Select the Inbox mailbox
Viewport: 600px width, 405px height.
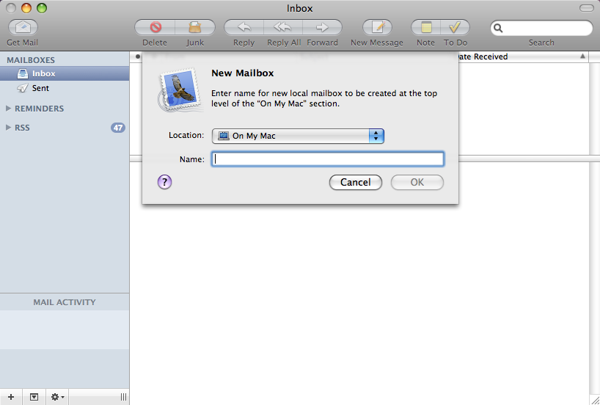point(43,73)
